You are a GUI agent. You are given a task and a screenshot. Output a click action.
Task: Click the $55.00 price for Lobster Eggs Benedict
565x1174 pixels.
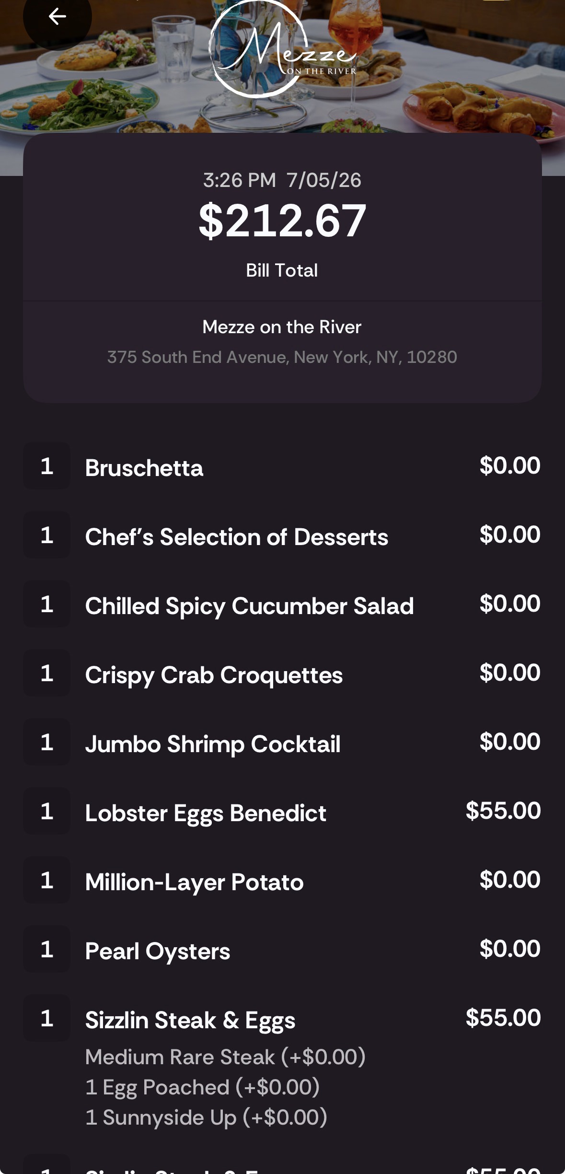(x=503, y=811)
